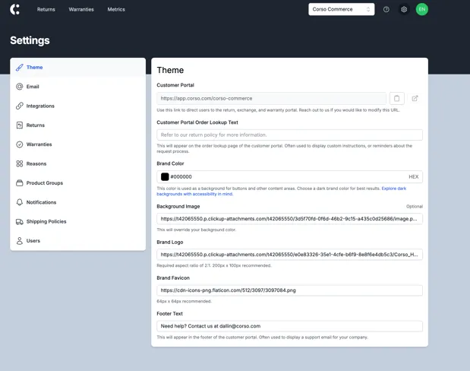This screenshot has width=470, height=371.
Task: Select Integrations in the settings sidebar
Action: [40, 106]
